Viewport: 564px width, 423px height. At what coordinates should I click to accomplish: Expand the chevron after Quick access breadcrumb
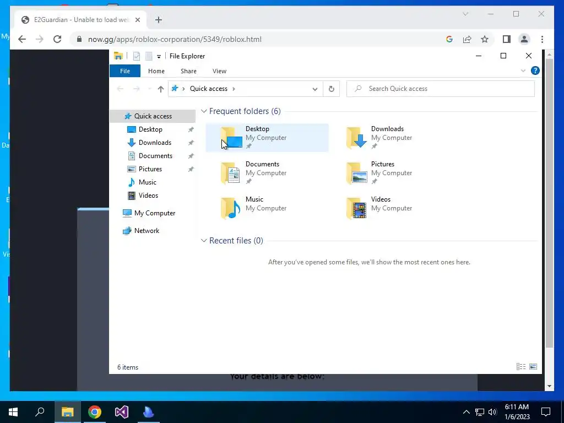234,89
